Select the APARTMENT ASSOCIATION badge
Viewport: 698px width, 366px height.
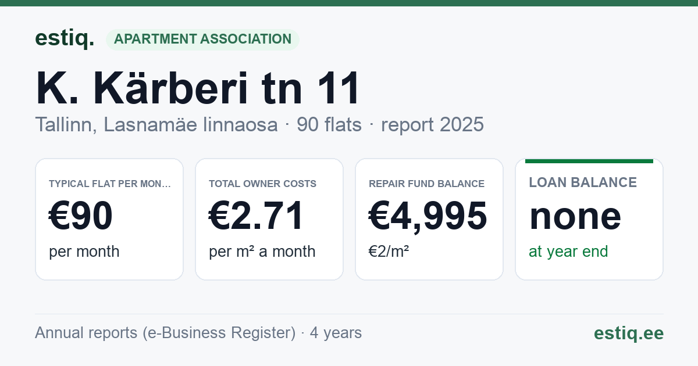(x=202, y=40)
